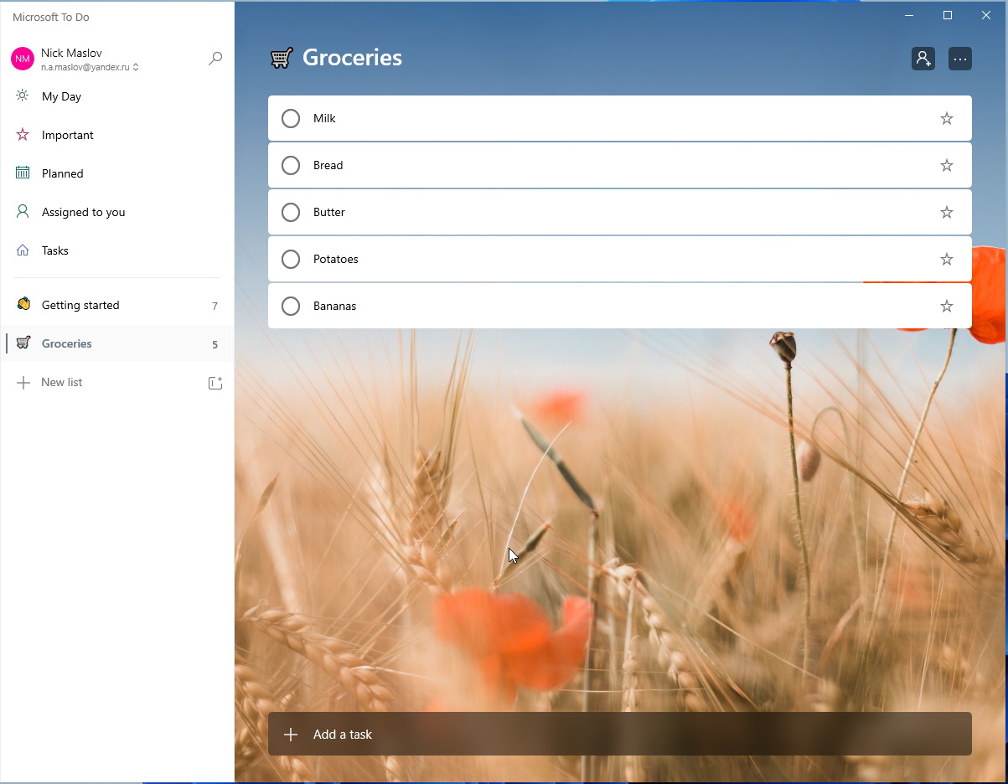Image resolution: width=1008 pixels, height=784 pixels.
Task: Click the person icon of Assigned to you
Action: point(23,211)
